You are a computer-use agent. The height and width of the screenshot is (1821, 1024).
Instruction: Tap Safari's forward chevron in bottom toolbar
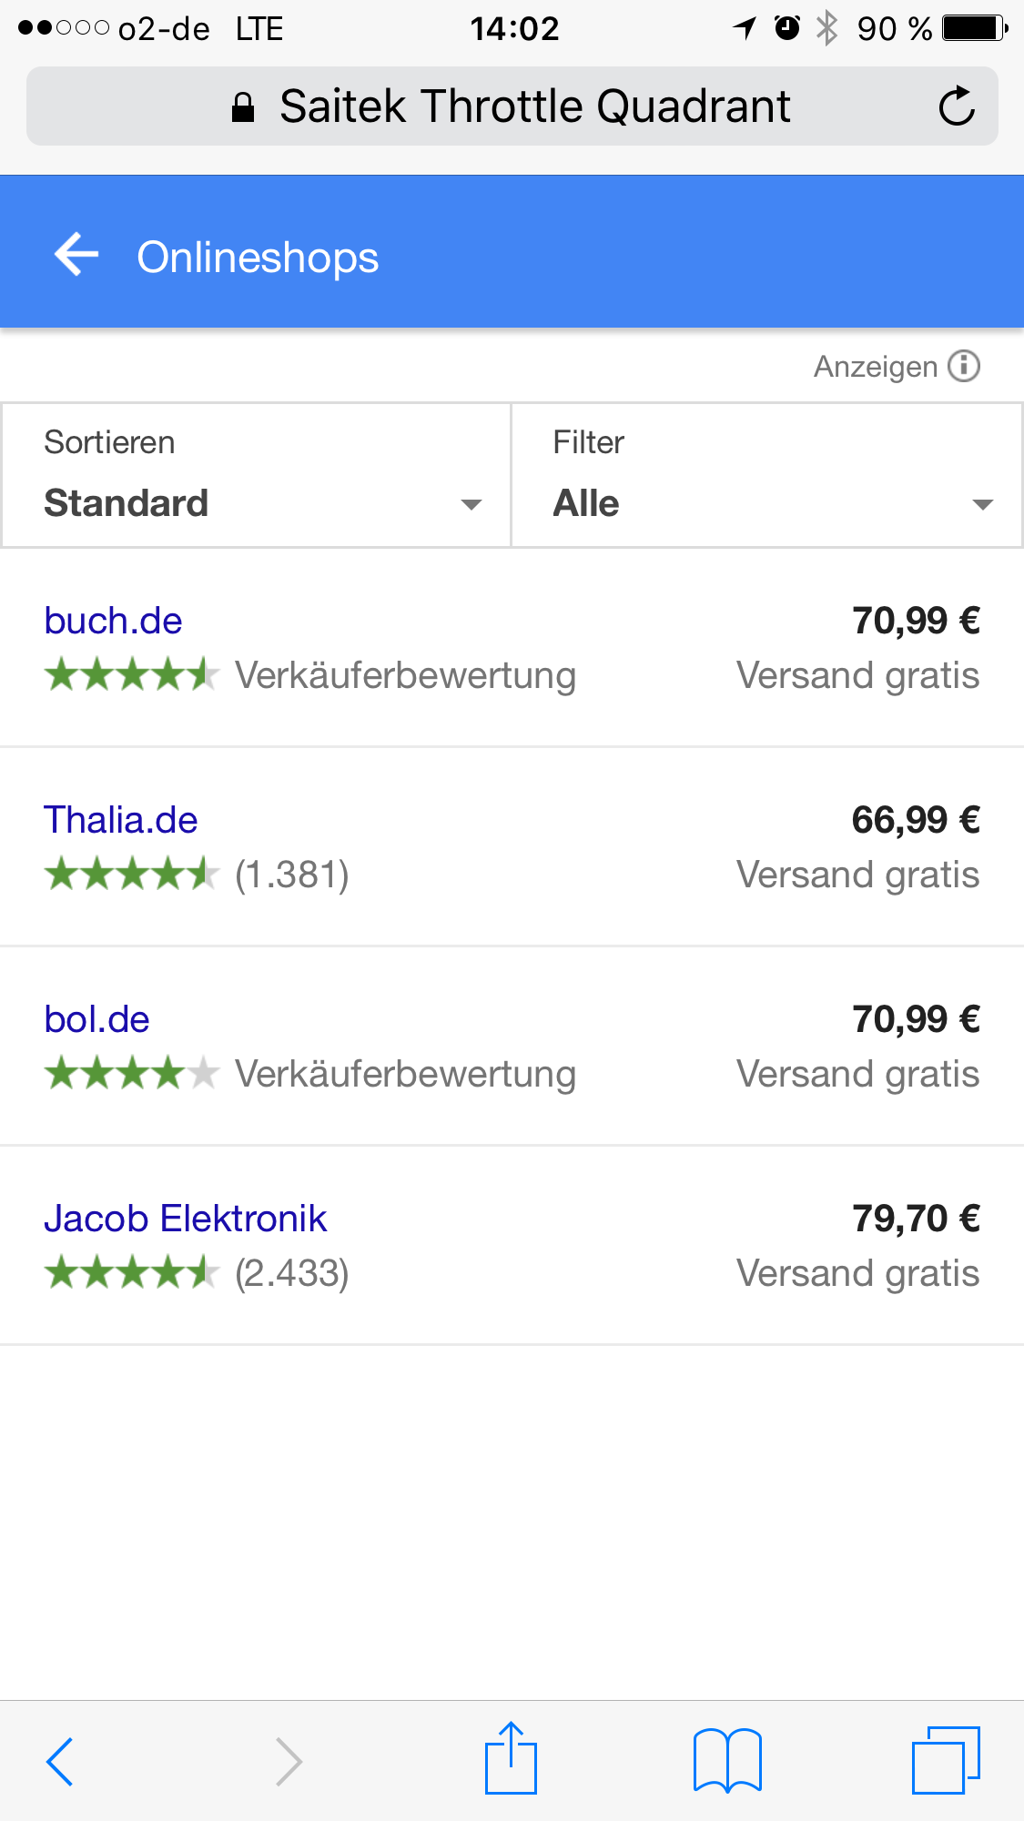pos(289,1761)
